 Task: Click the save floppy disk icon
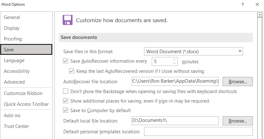[67, 20]
